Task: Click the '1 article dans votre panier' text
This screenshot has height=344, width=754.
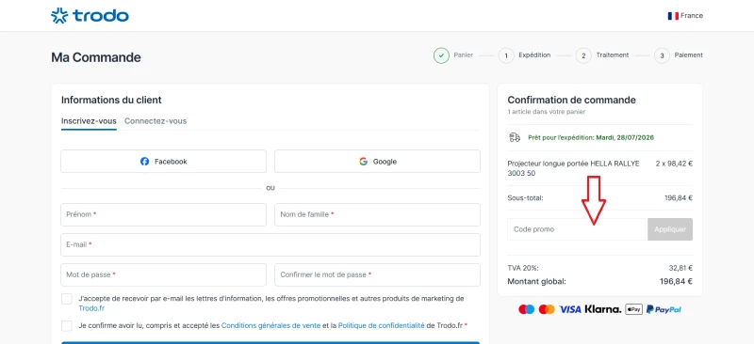Action: [547, 112]
